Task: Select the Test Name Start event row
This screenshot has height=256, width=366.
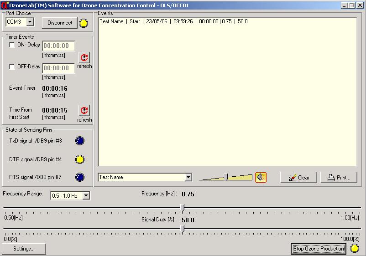Action: (x=174, y=21)
